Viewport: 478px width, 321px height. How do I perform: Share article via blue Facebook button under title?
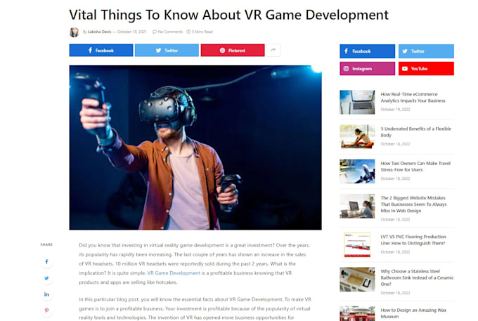click(101, 51)
